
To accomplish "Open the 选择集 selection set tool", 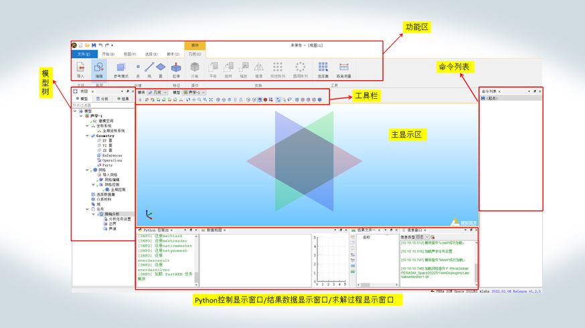I will (x=323, y=68).
